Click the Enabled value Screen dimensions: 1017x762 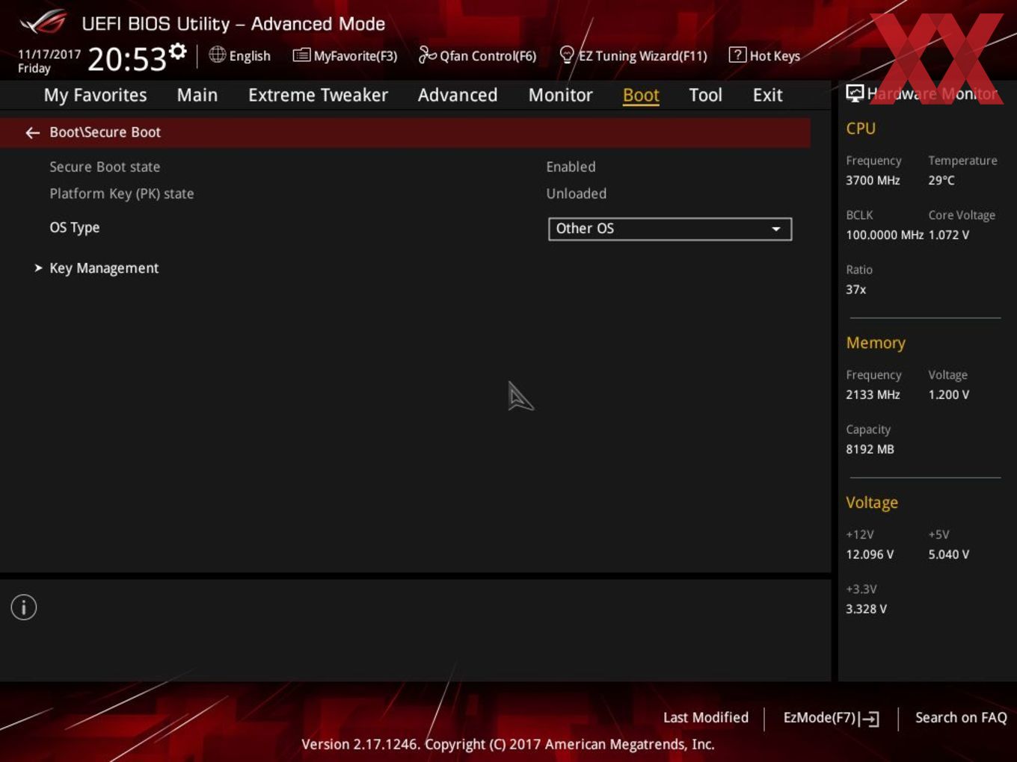coord(571,167)
